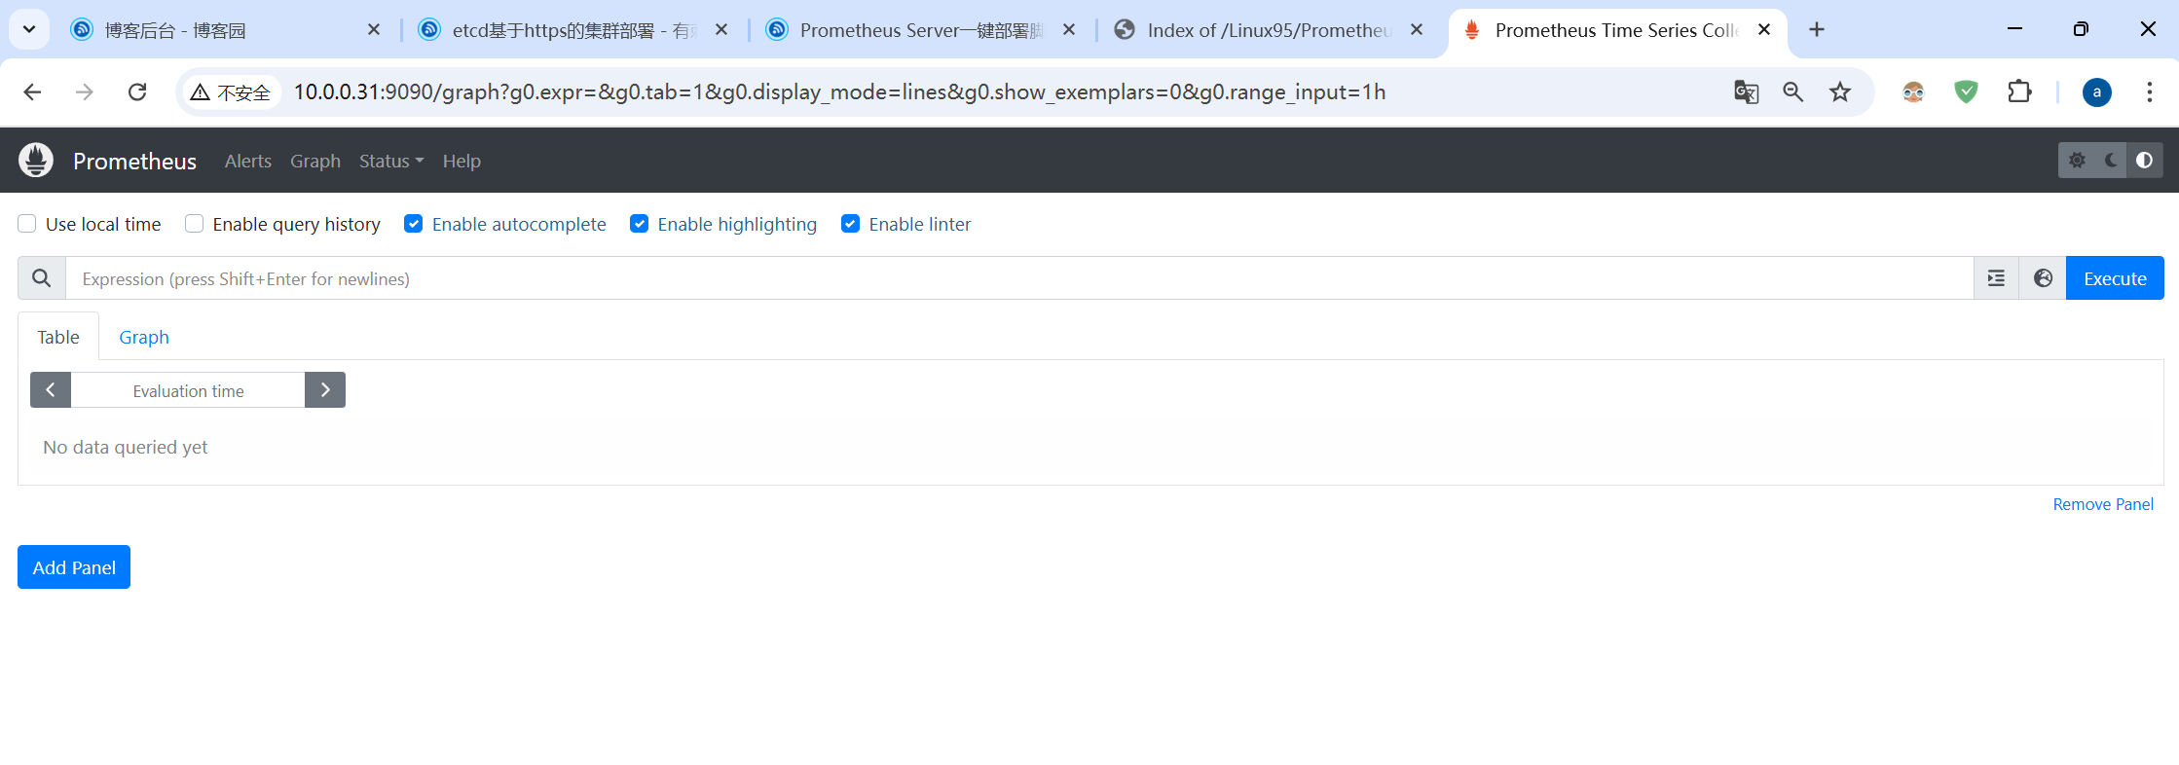Close the Prometheus Time Series tab
The image size is (2179, 765).
pos(1764,30)
